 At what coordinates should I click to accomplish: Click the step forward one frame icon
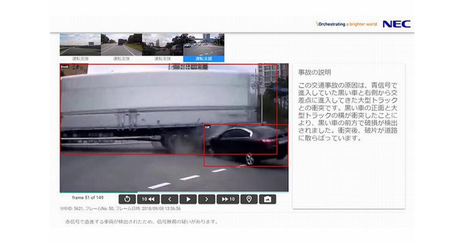click(207, 199)
